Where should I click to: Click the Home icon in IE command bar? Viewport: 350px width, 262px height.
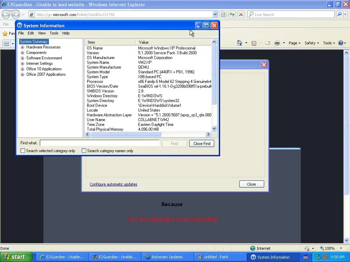[x=240, y=43]
